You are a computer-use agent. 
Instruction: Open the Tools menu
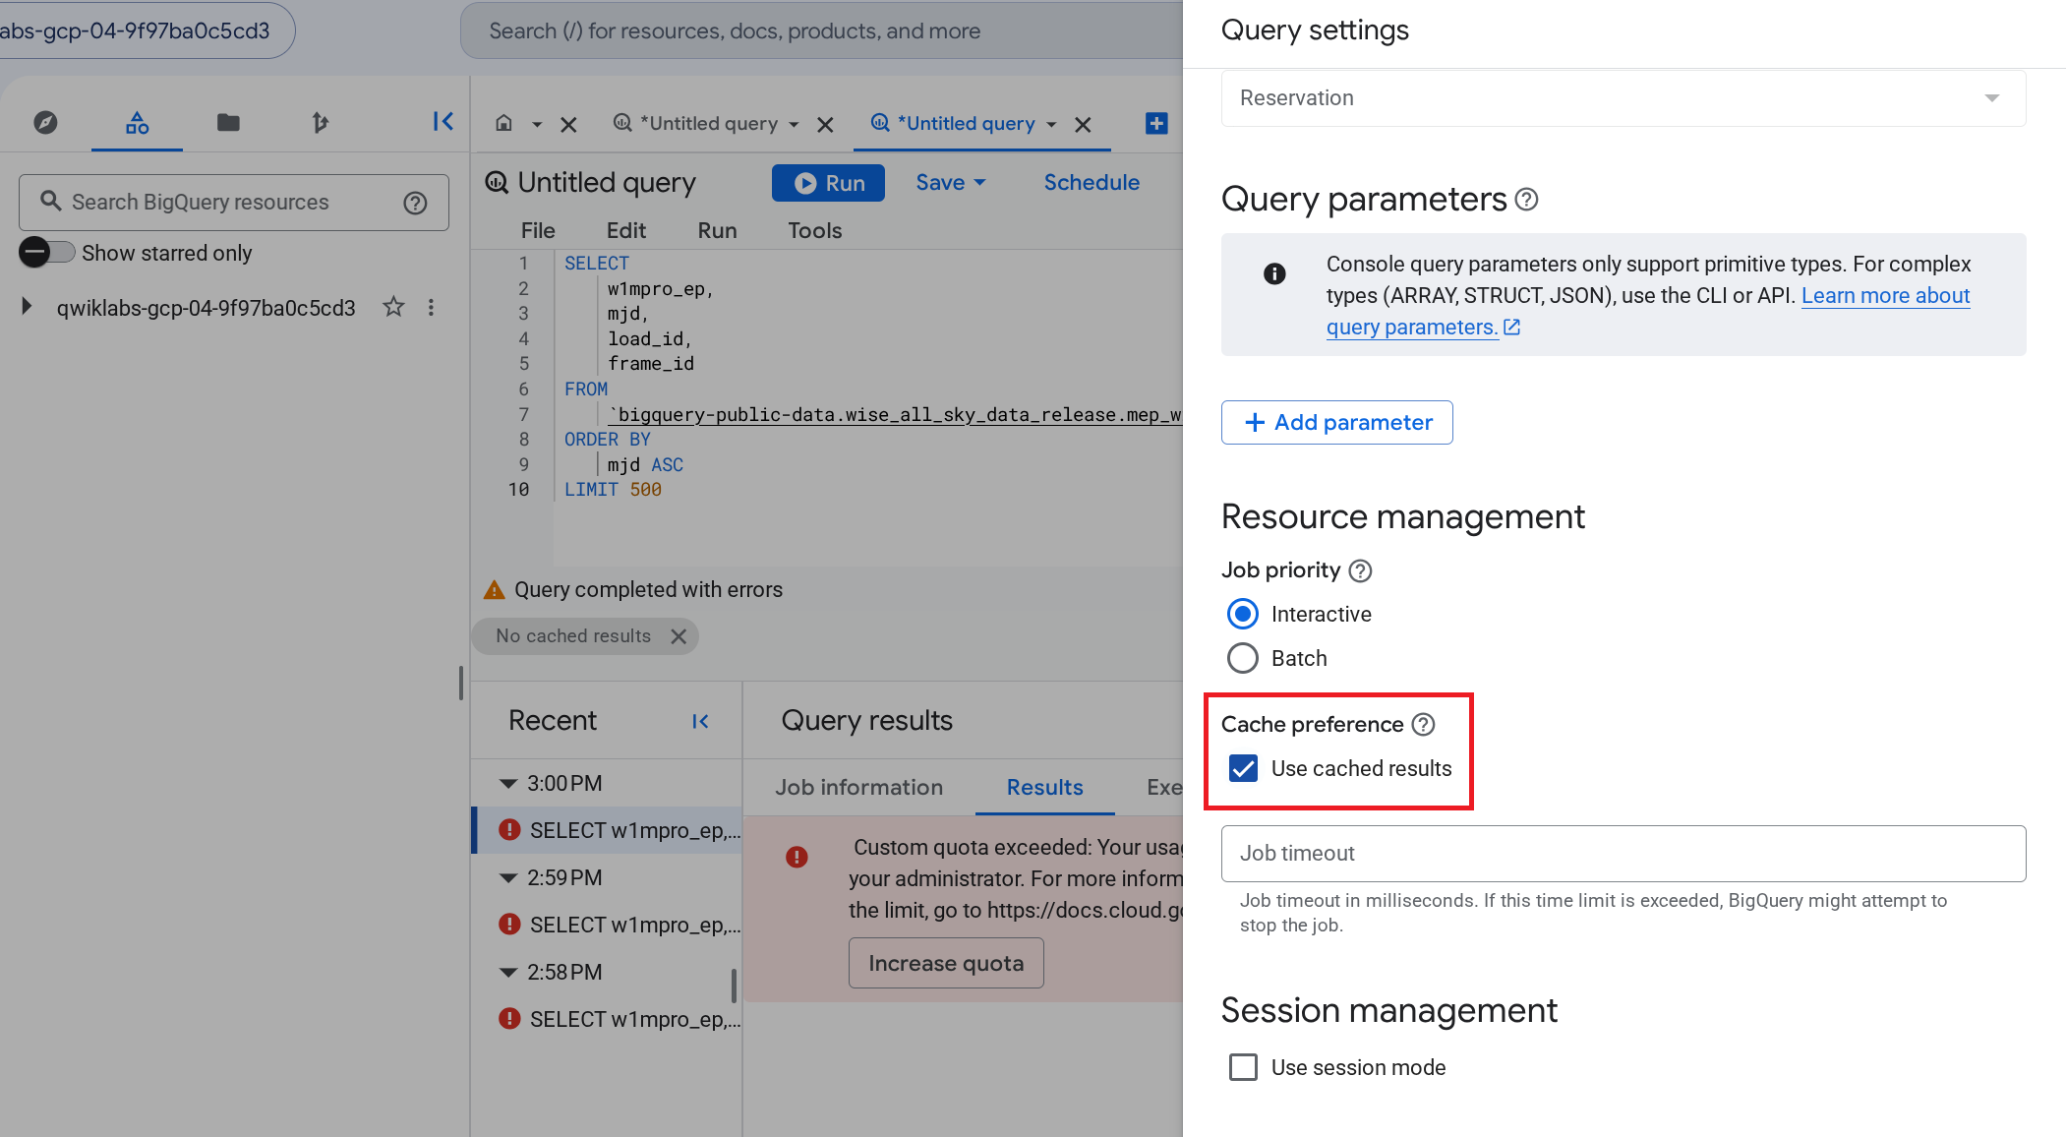pyautogui.click(x=814, y=230)
